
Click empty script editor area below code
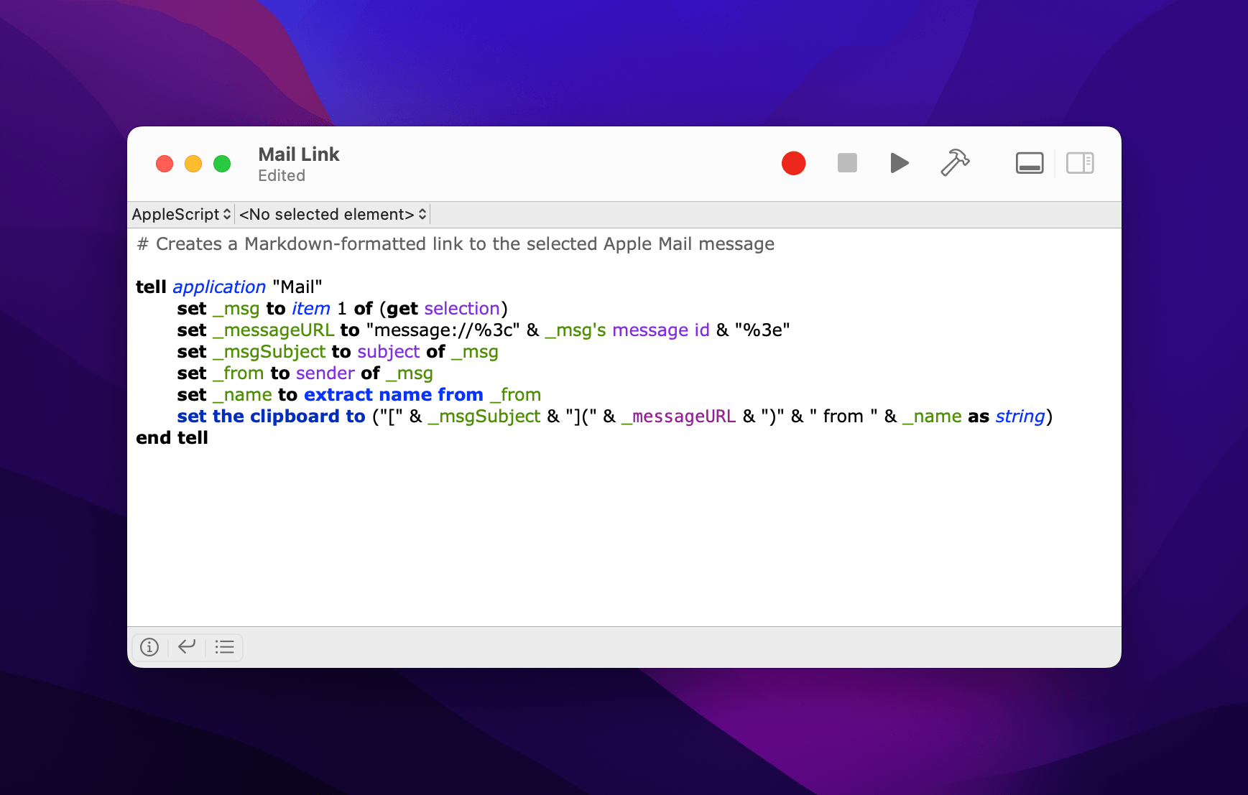pos(624,539)
